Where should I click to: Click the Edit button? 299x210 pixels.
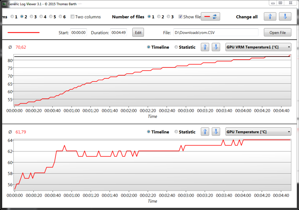pyautogui.click(x=138, y=33)
